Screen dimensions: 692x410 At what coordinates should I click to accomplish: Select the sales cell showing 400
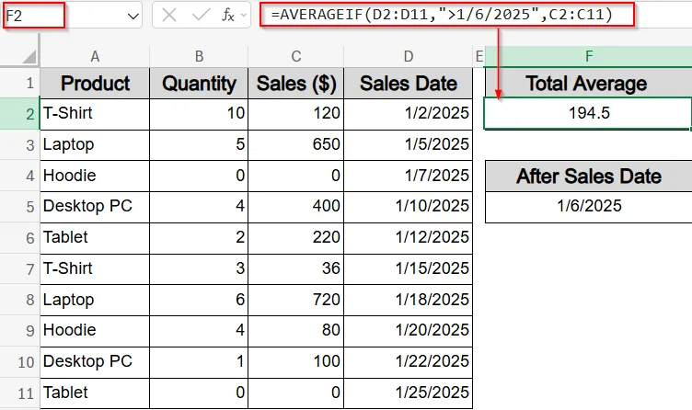tap(296, 207)
